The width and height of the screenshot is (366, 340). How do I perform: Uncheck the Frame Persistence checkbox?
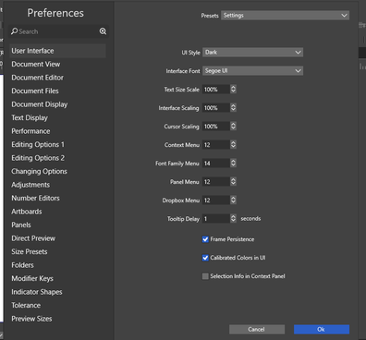[x=205, y=239]
